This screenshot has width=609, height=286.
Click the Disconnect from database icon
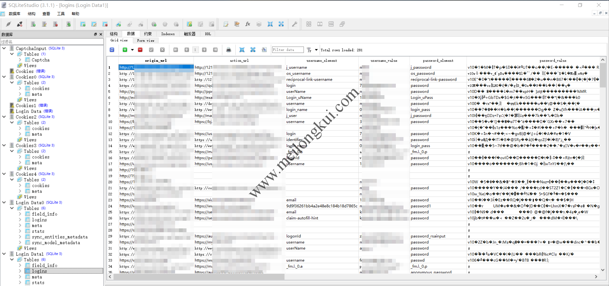(20, 24)
